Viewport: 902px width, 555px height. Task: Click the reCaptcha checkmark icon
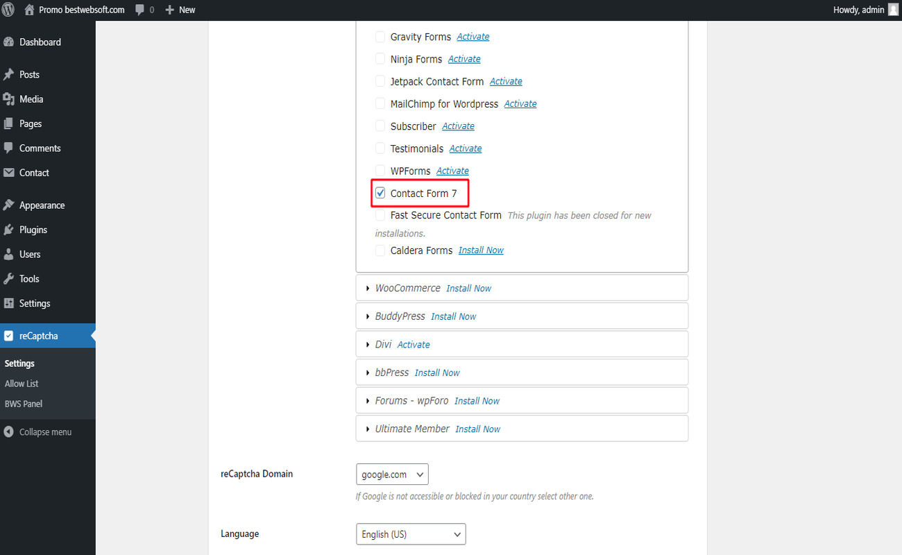point(8,336)
